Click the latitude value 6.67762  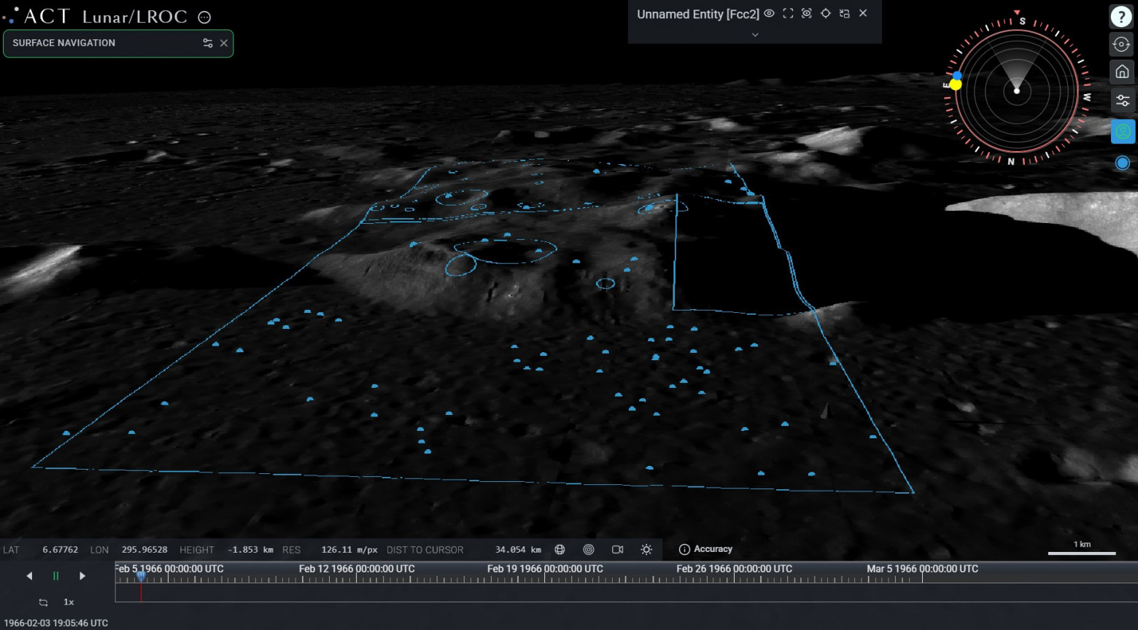pos(60,550)
